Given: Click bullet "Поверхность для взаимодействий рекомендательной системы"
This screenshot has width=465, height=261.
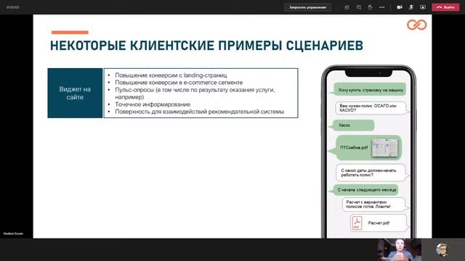Looking at the screenshot, I should tap(199, 112).
